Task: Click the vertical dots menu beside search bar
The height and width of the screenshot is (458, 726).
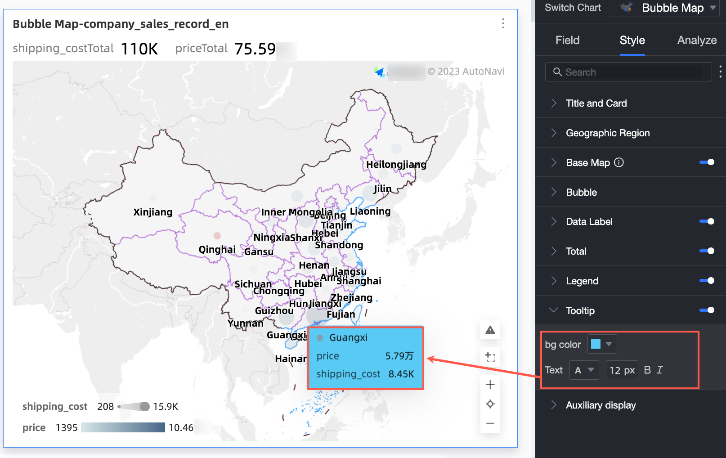Action: [x=719, y=72]
